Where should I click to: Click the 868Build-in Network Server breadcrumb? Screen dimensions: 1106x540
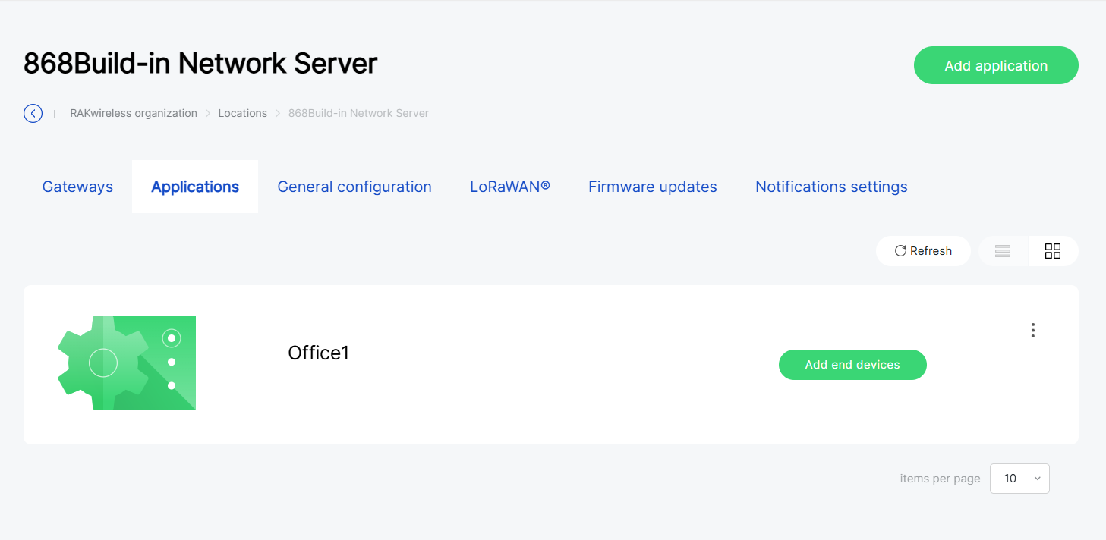pos(358,112)
